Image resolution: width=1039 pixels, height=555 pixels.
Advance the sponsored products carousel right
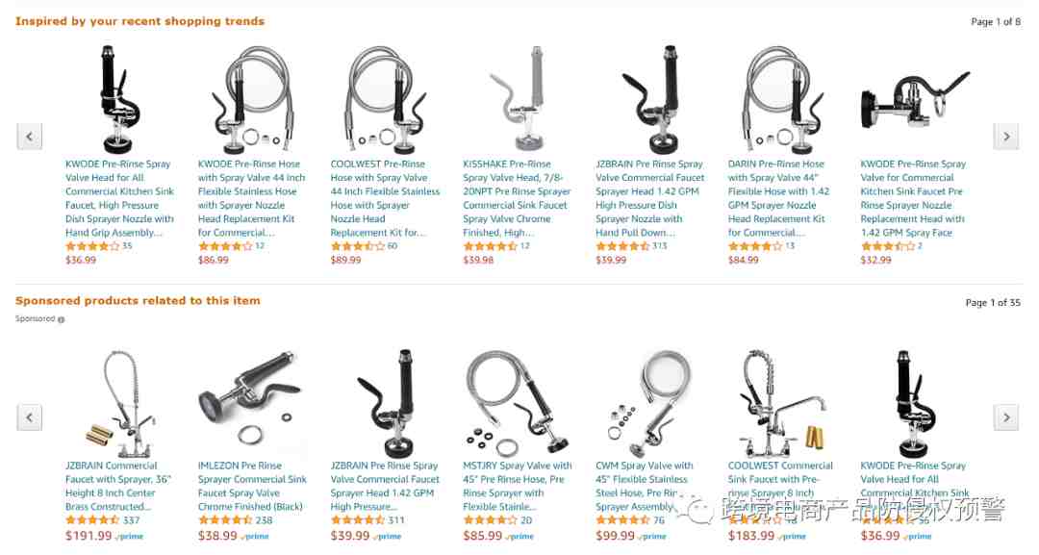[x=1006, y=417]
